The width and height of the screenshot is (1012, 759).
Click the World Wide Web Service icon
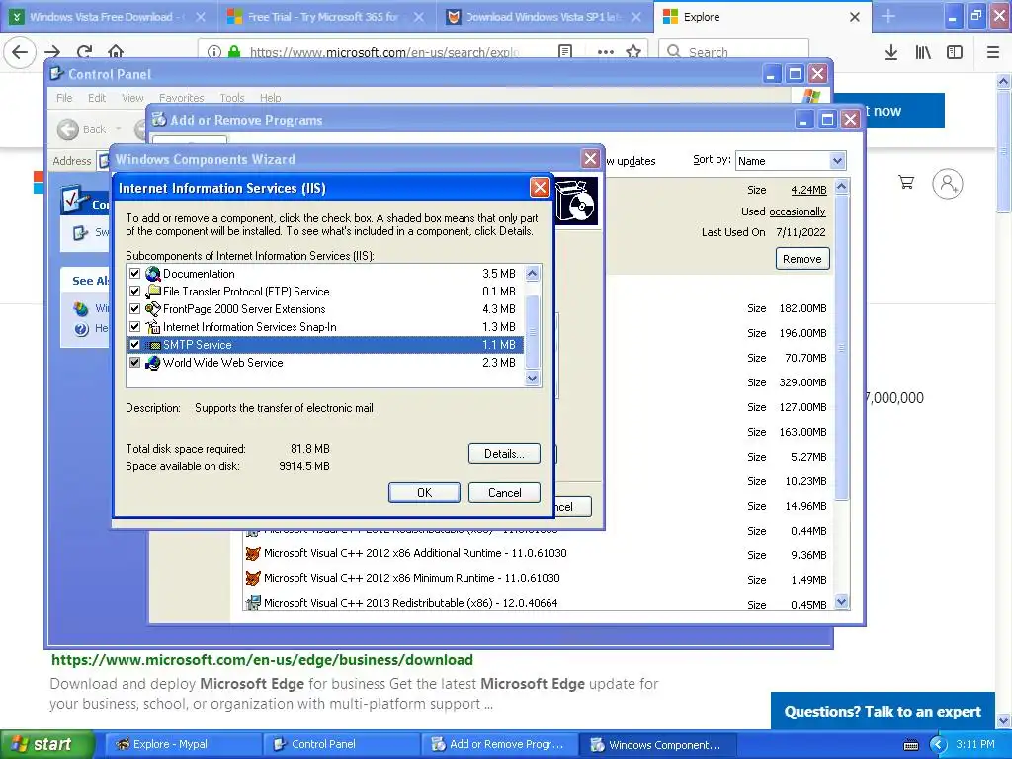tap(153, 362)
